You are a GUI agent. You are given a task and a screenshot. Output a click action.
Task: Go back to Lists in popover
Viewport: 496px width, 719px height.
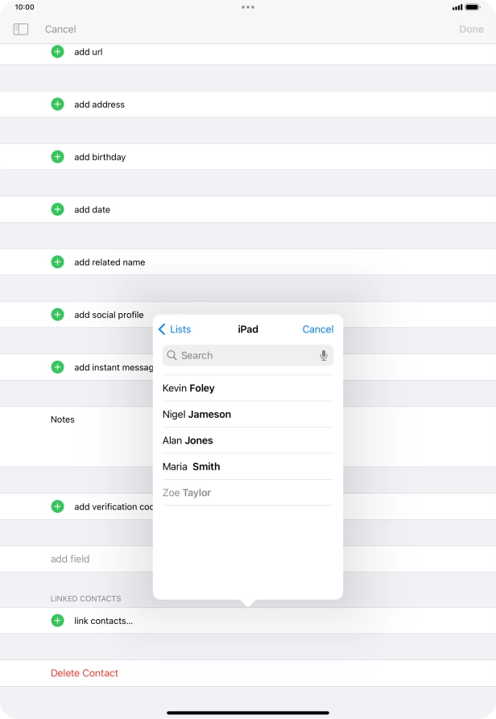click(x=175, y=329)
